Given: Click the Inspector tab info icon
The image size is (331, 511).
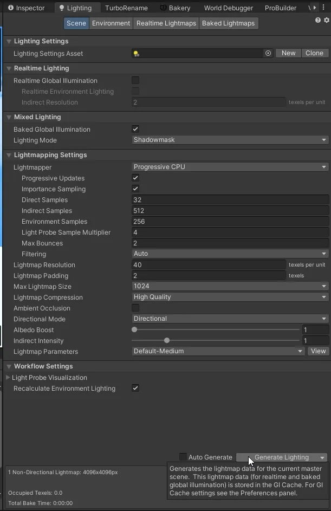Looking at the screenshot, I should [x=11, y=8].
